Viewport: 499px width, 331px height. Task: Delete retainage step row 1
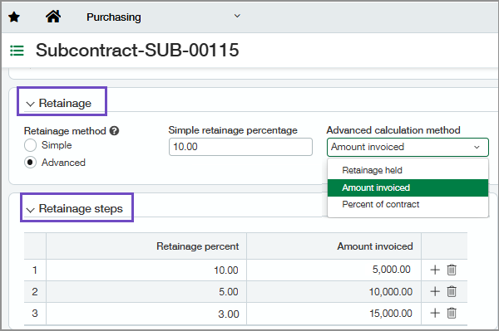coord(452,270)
